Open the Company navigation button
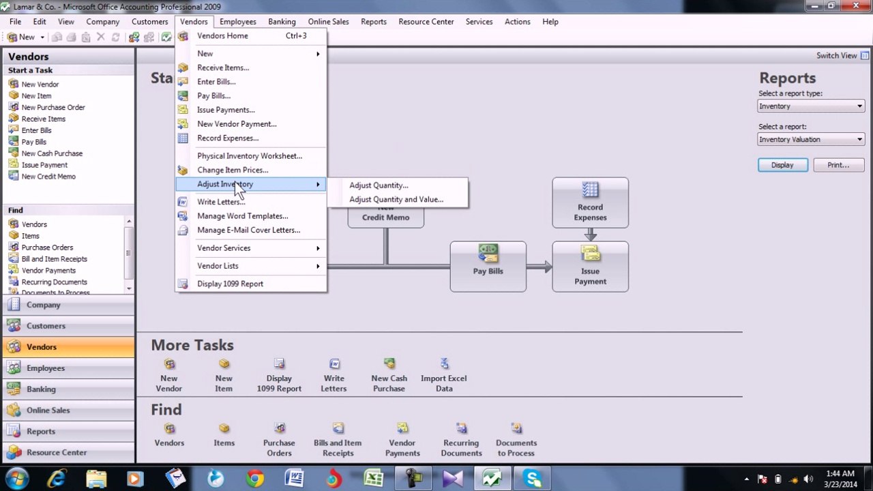873x491 pixels. click(x=68, y=305)
